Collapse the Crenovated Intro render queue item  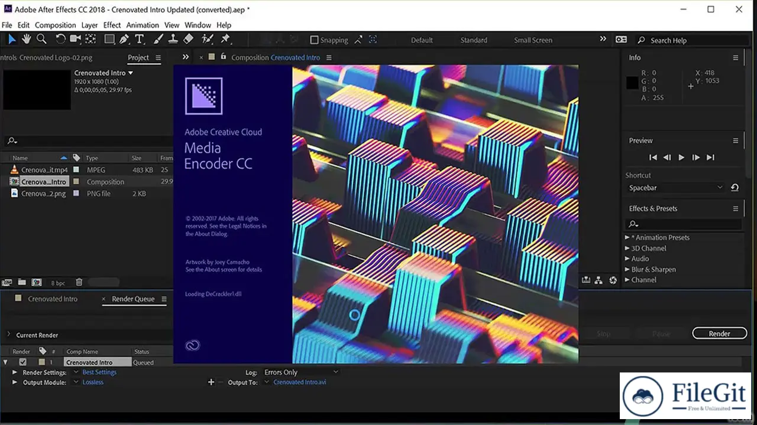[x=5, y=362]
